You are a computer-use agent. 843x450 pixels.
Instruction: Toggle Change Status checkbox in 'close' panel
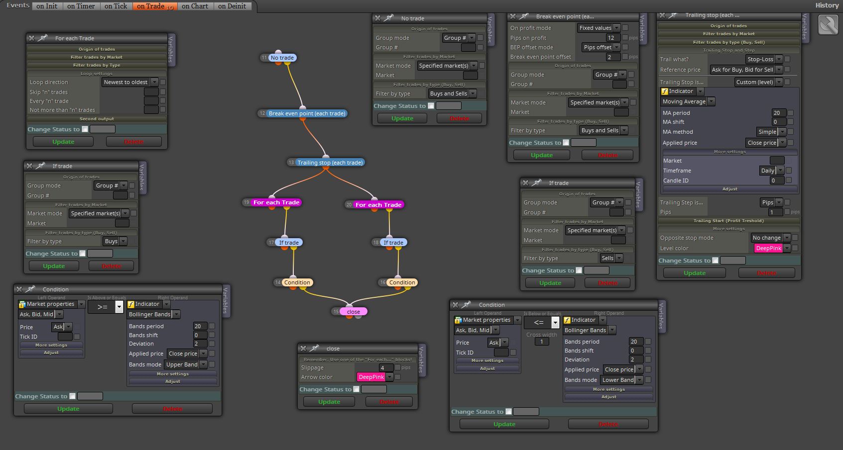pos(357,389)
